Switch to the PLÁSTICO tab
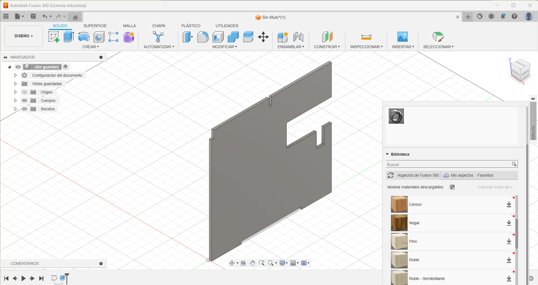The image size is (538, 285). pyautogui.click(x=191, y=26)
